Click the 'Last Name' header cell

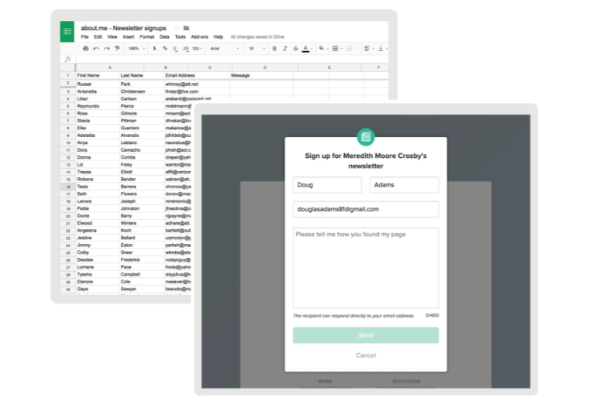coord(141,75)
